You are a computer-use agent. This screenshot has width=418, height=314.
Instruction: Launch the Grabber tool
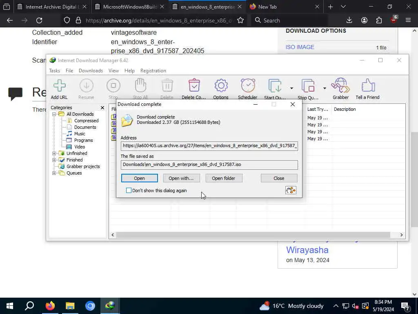(x=340, y=85)
